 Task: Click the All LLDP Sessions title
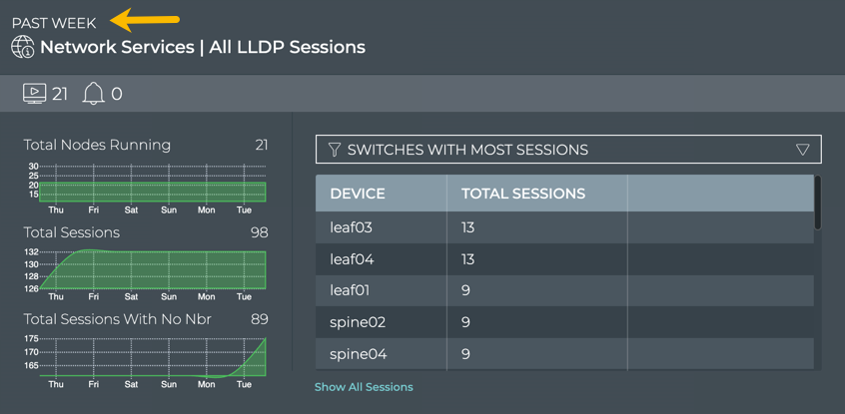[x=288, y=47]
